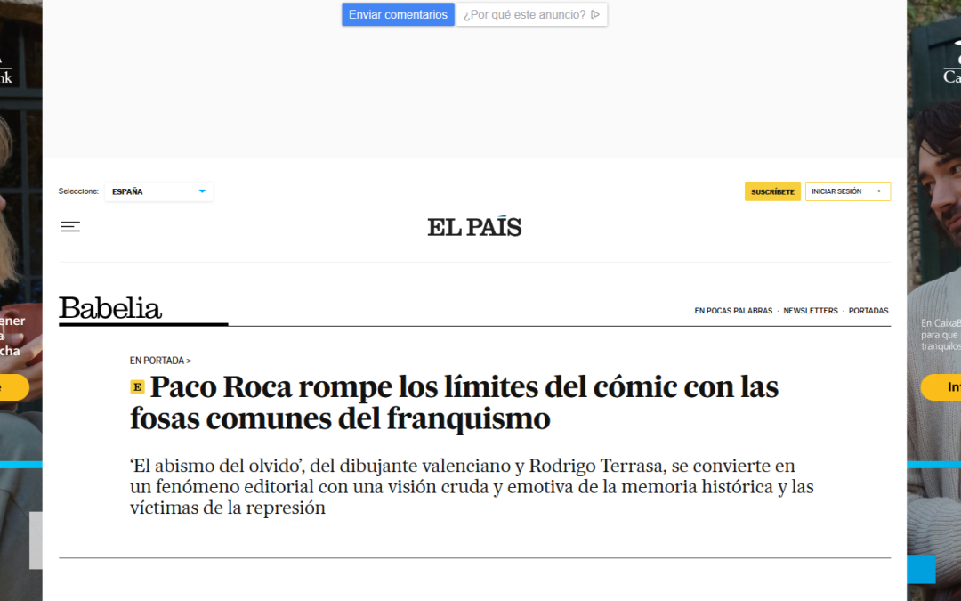Screen dimensions: 961x601
Task: Click the Enviar comentarios button
Action: (399, 15)
